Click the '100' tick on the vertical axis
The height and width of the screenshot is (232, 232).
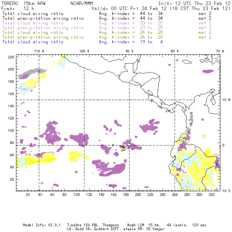(11, 130)
